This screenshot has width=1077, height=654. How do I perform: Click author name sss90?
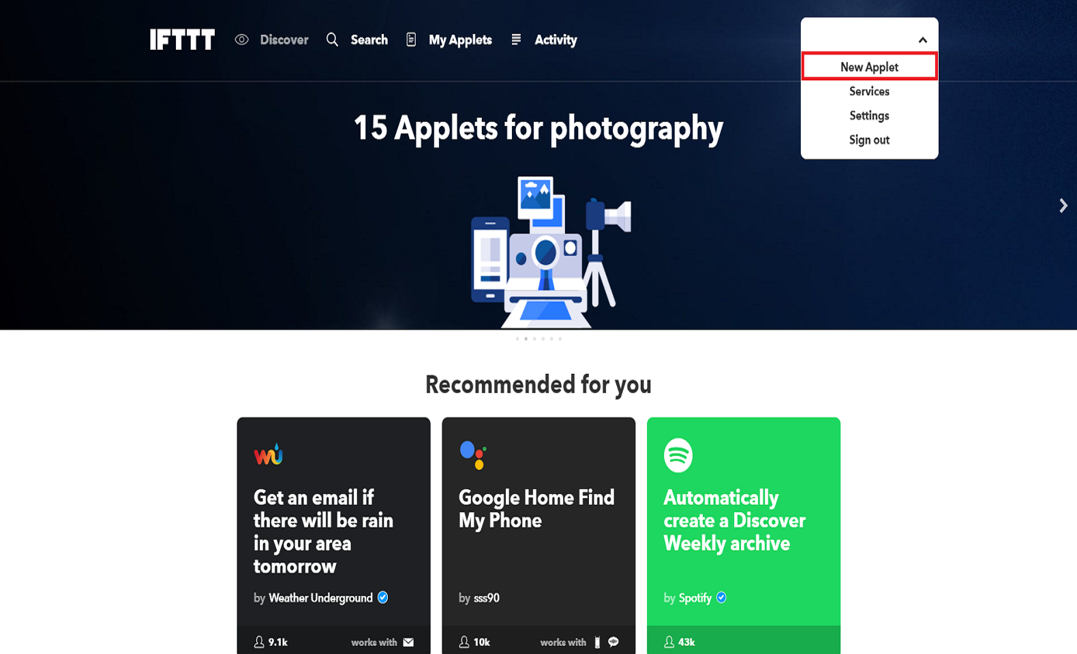click(x=487, y=598)
